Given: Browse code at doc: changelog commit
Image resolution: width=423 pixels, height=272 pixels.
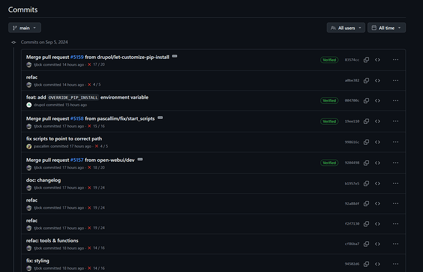Looking at the screenshot, I should pyautogui.click(x=378, y=184).
